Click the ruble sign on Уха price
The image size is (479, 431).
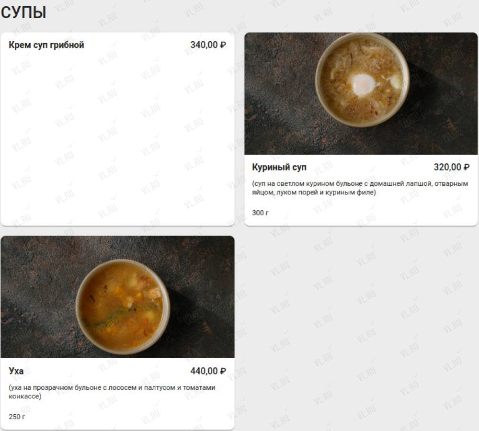[x=223, y=371]
